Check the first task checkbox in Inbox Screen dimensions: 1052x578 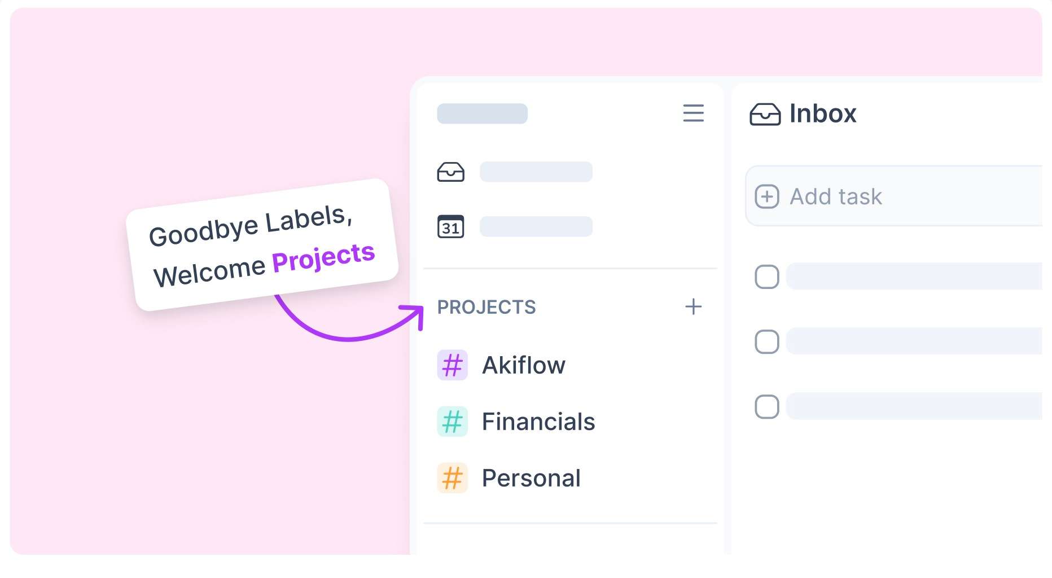tap(766, 277)
